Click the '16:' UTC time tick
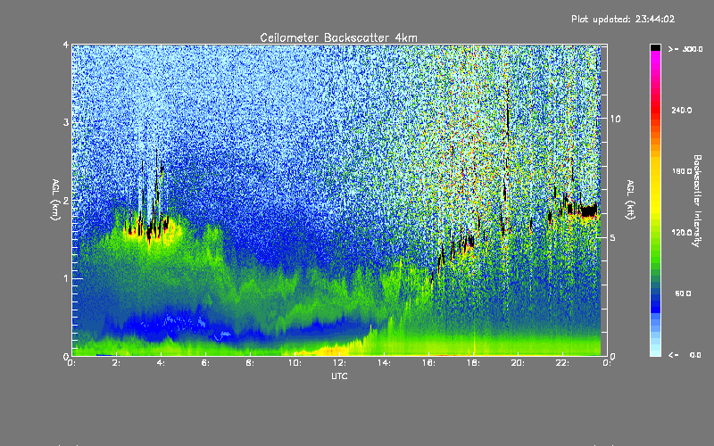The width and height of the screenshot is (714, 446). click(428, 363)
